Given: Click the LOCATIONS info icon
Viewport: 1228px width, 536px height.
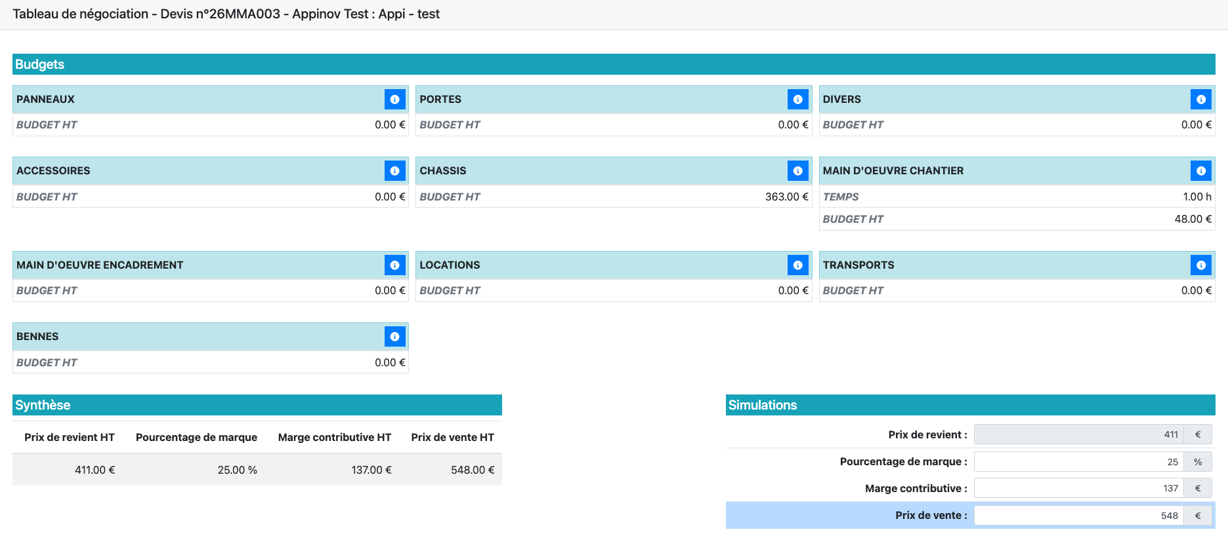Looking at the screenshot, I should 797,265.
